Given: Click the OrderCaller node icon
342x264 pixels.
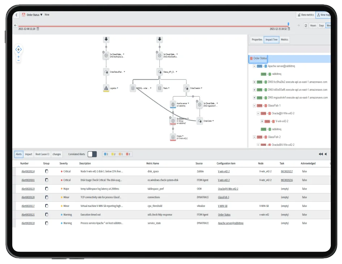Looking at the screenshot, I should (200, 121).
